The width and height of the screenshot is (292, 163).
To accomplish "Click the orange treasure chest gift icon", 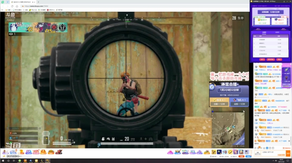I will [x=43, y=152].
